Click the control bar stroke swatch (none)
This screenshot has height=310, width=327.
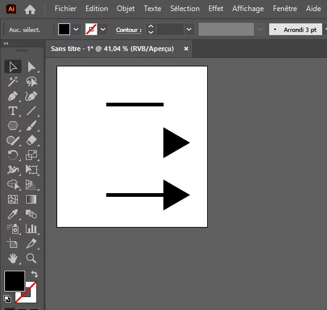[x=91, y=30]
